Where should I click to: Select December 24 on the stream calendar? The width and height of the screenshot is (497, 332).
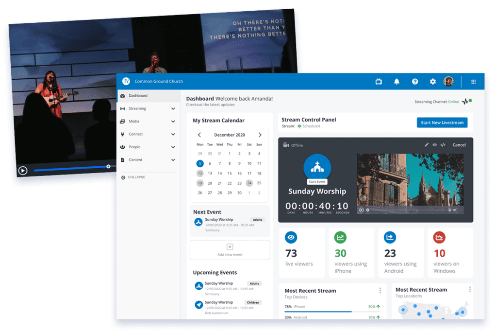pos(249,183)
